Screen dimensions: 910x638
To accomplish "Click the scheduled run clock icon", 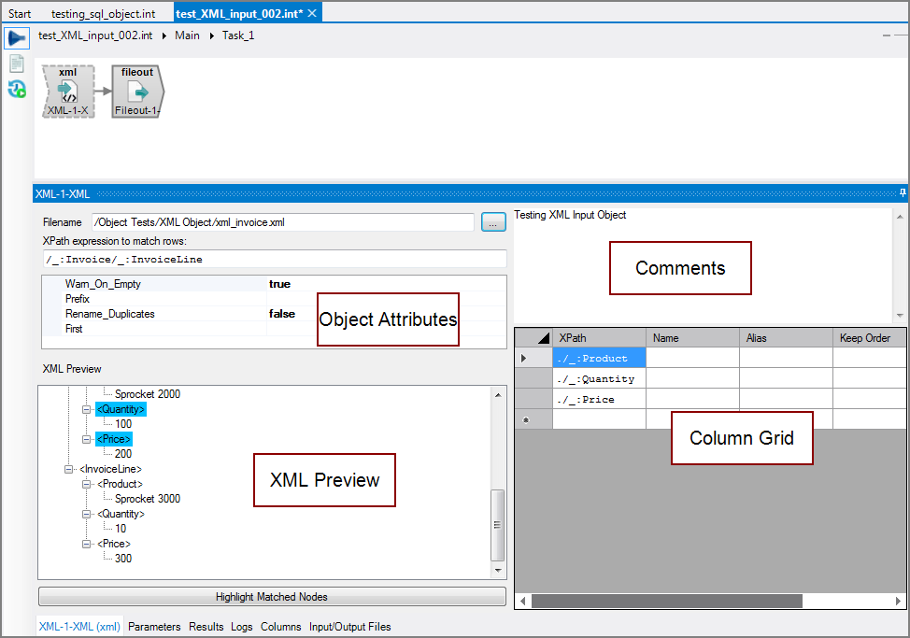I will pos(16,90).
